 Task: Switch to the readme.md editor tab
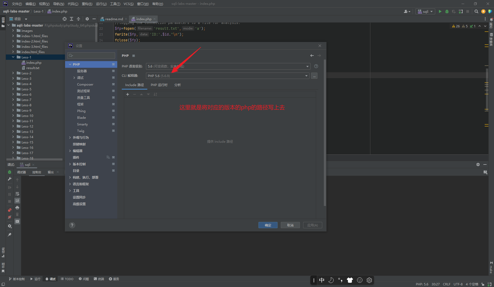pos(114,19)
